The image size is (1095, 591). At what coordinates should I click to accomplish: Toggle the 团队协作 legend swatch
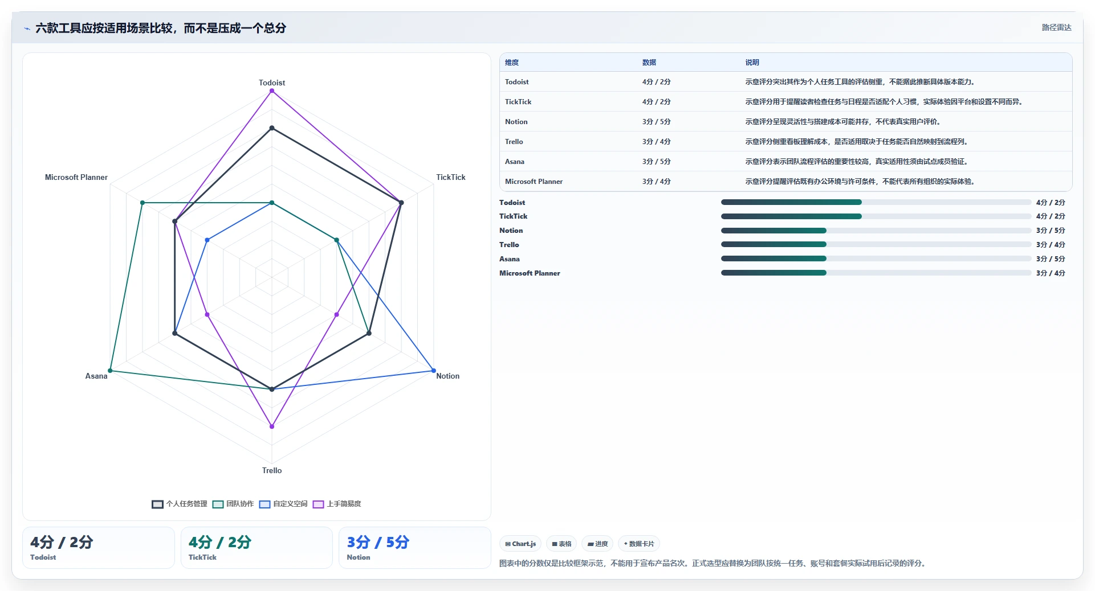click(218, 504)
